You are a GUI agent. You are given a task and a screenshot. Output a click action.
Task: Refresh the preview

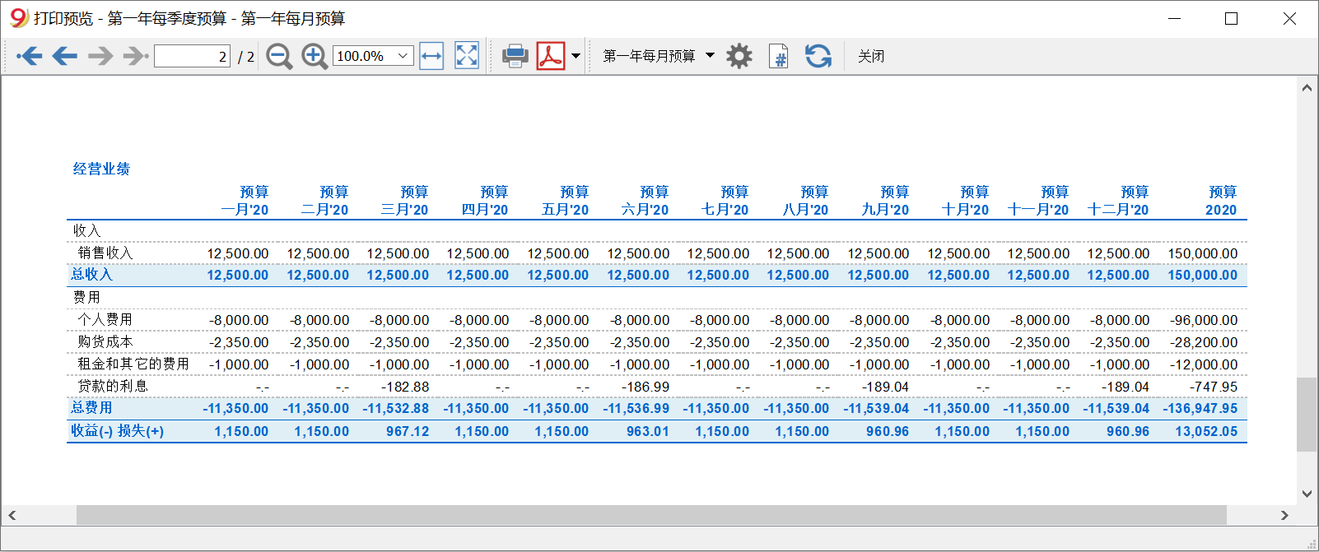[x=818, y=56]
